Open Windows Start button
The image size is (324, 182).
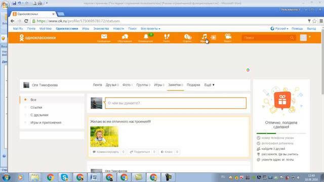(6, 177)
